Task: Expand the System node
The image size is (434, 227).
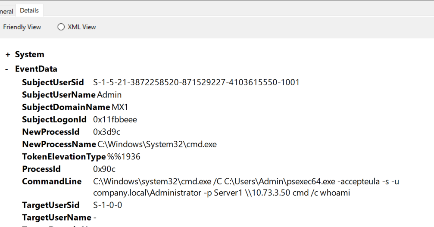Action: point(8,55)
